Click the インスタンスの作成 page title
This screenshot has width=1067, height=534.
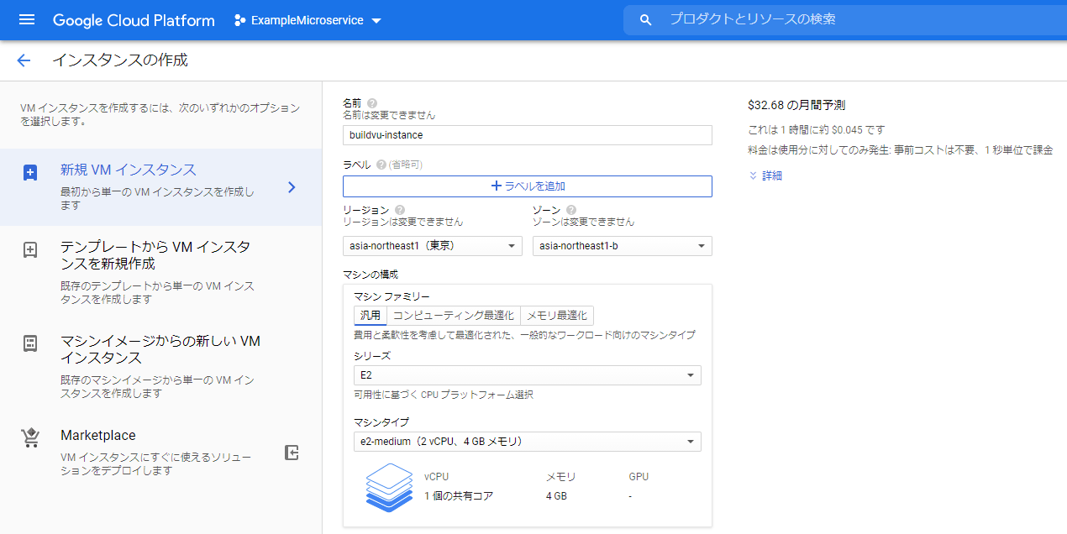120,60
